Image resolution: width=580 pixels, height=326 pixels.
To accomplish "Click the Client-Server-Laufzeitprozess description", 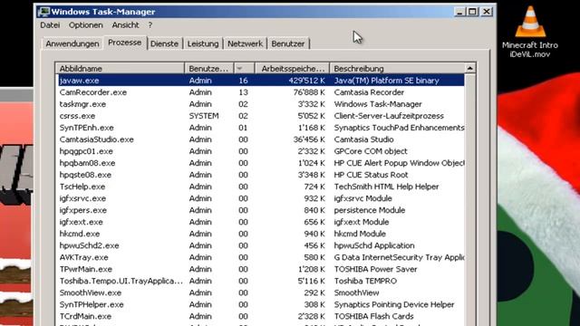I will click(389, 116).
